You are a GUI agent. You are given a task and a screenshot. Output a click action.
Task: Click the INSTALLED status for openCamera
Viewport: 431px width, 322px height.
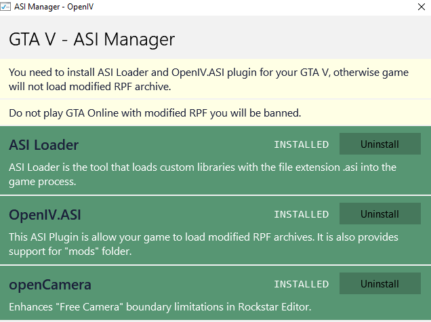pyautogui.click(x=301, y=283)
